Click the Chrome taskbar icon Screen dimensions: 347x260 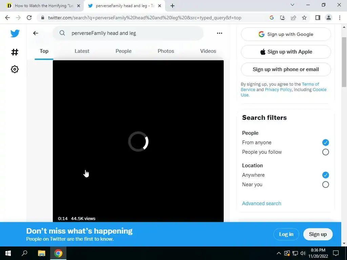(x=58, y=253)
